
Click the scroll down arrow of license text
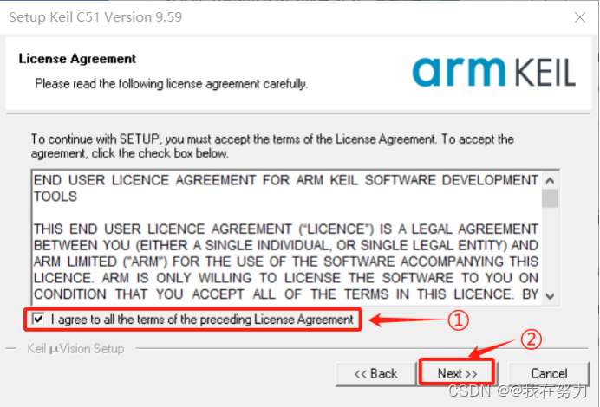click(x=550, y=296)
